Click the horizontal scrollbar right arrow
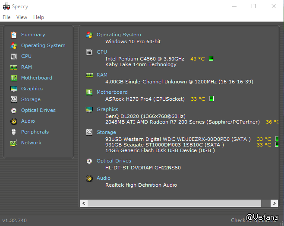284x226 pixels. 274,203
